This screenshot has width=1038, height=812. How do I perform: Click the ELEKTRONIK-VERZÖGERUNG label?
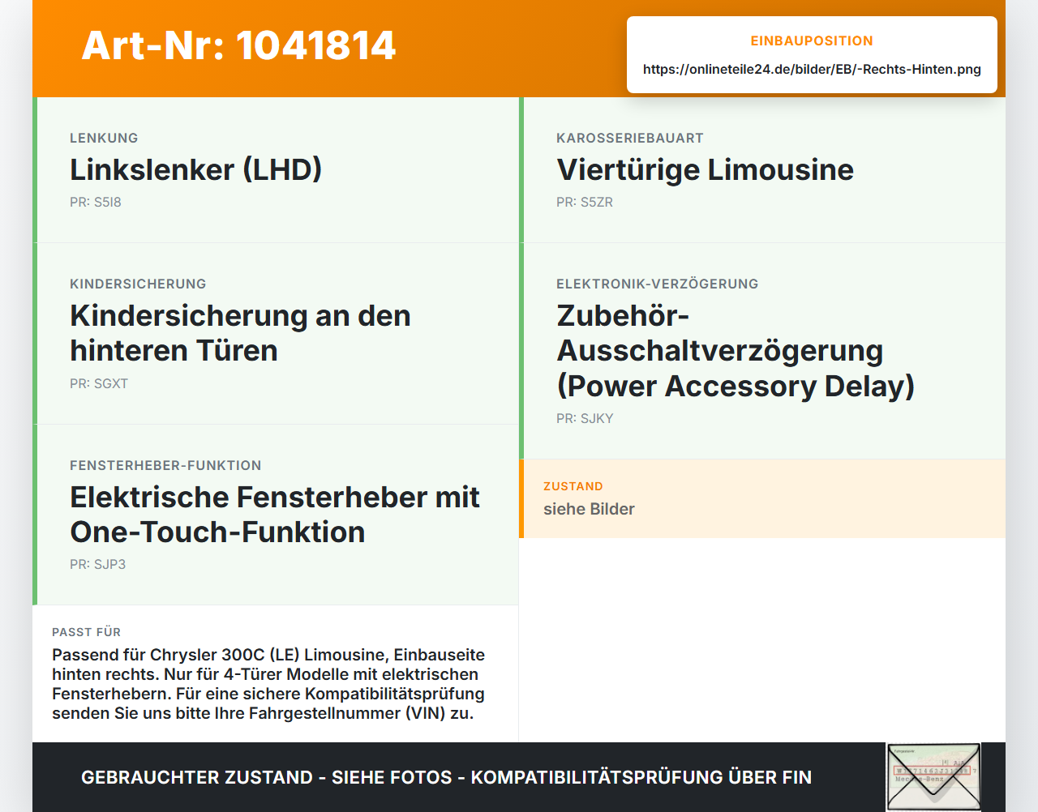[x=658, y=284]
